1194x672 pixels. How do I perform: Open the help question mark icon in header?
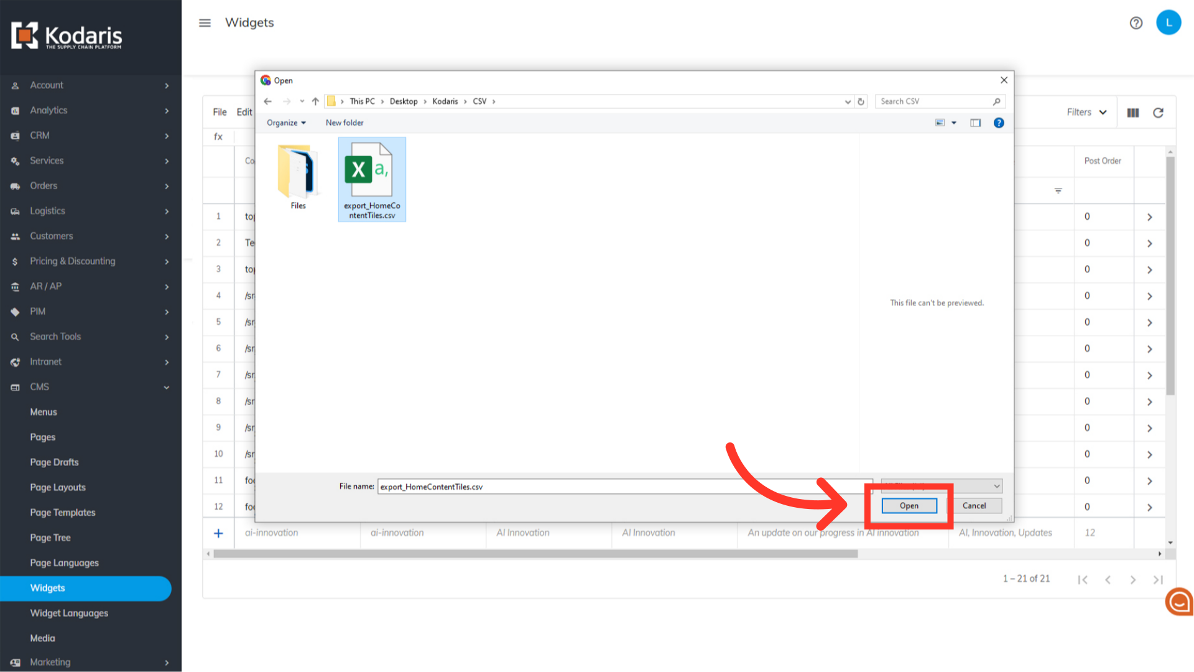click(x=1136, y=23)
